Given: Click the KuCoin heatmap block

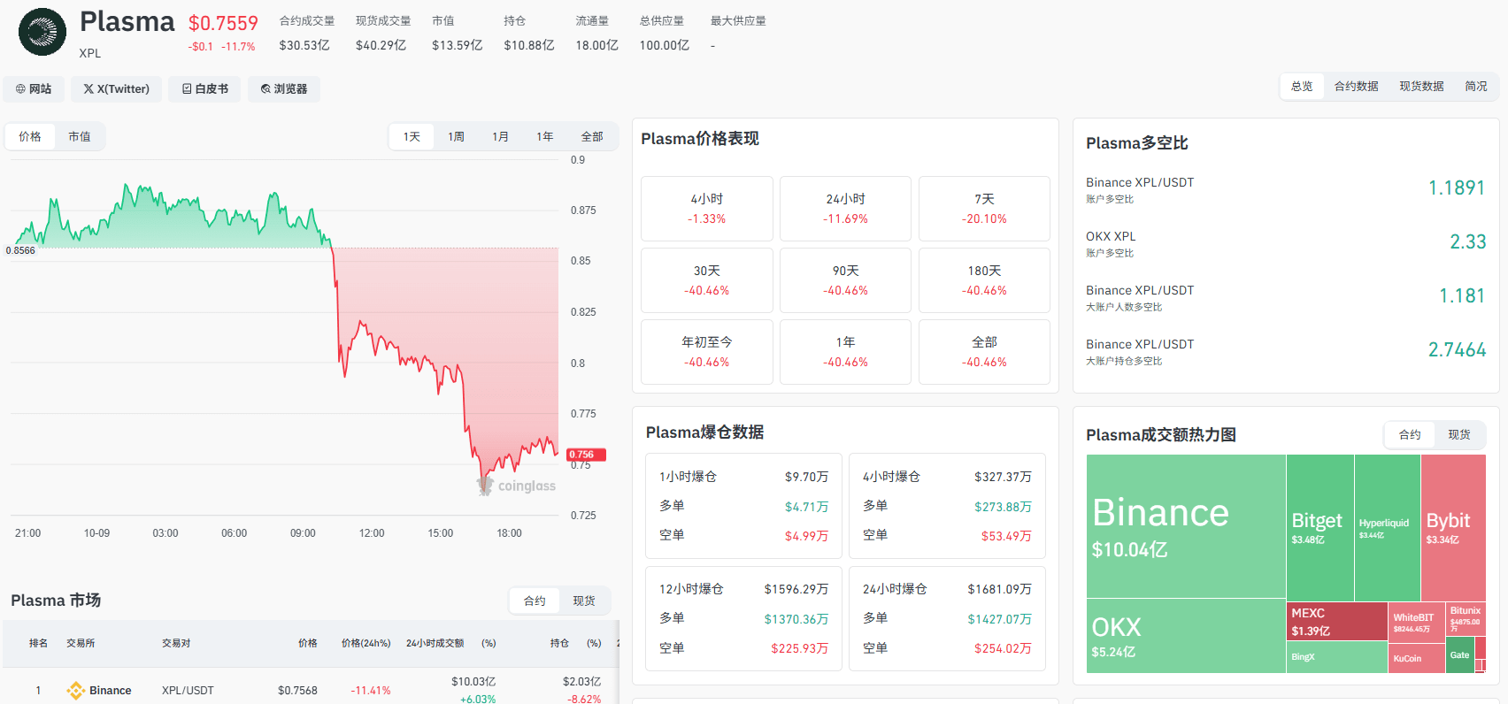Looking at the screenshot, I should (1416, 657).
